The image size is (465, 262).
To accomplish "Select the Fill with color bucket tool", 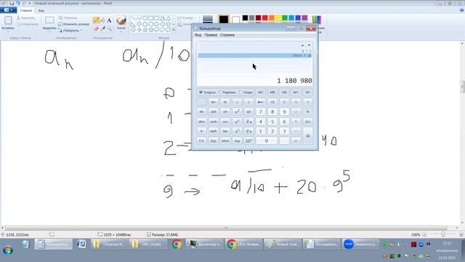I will [x=102, y=20].
